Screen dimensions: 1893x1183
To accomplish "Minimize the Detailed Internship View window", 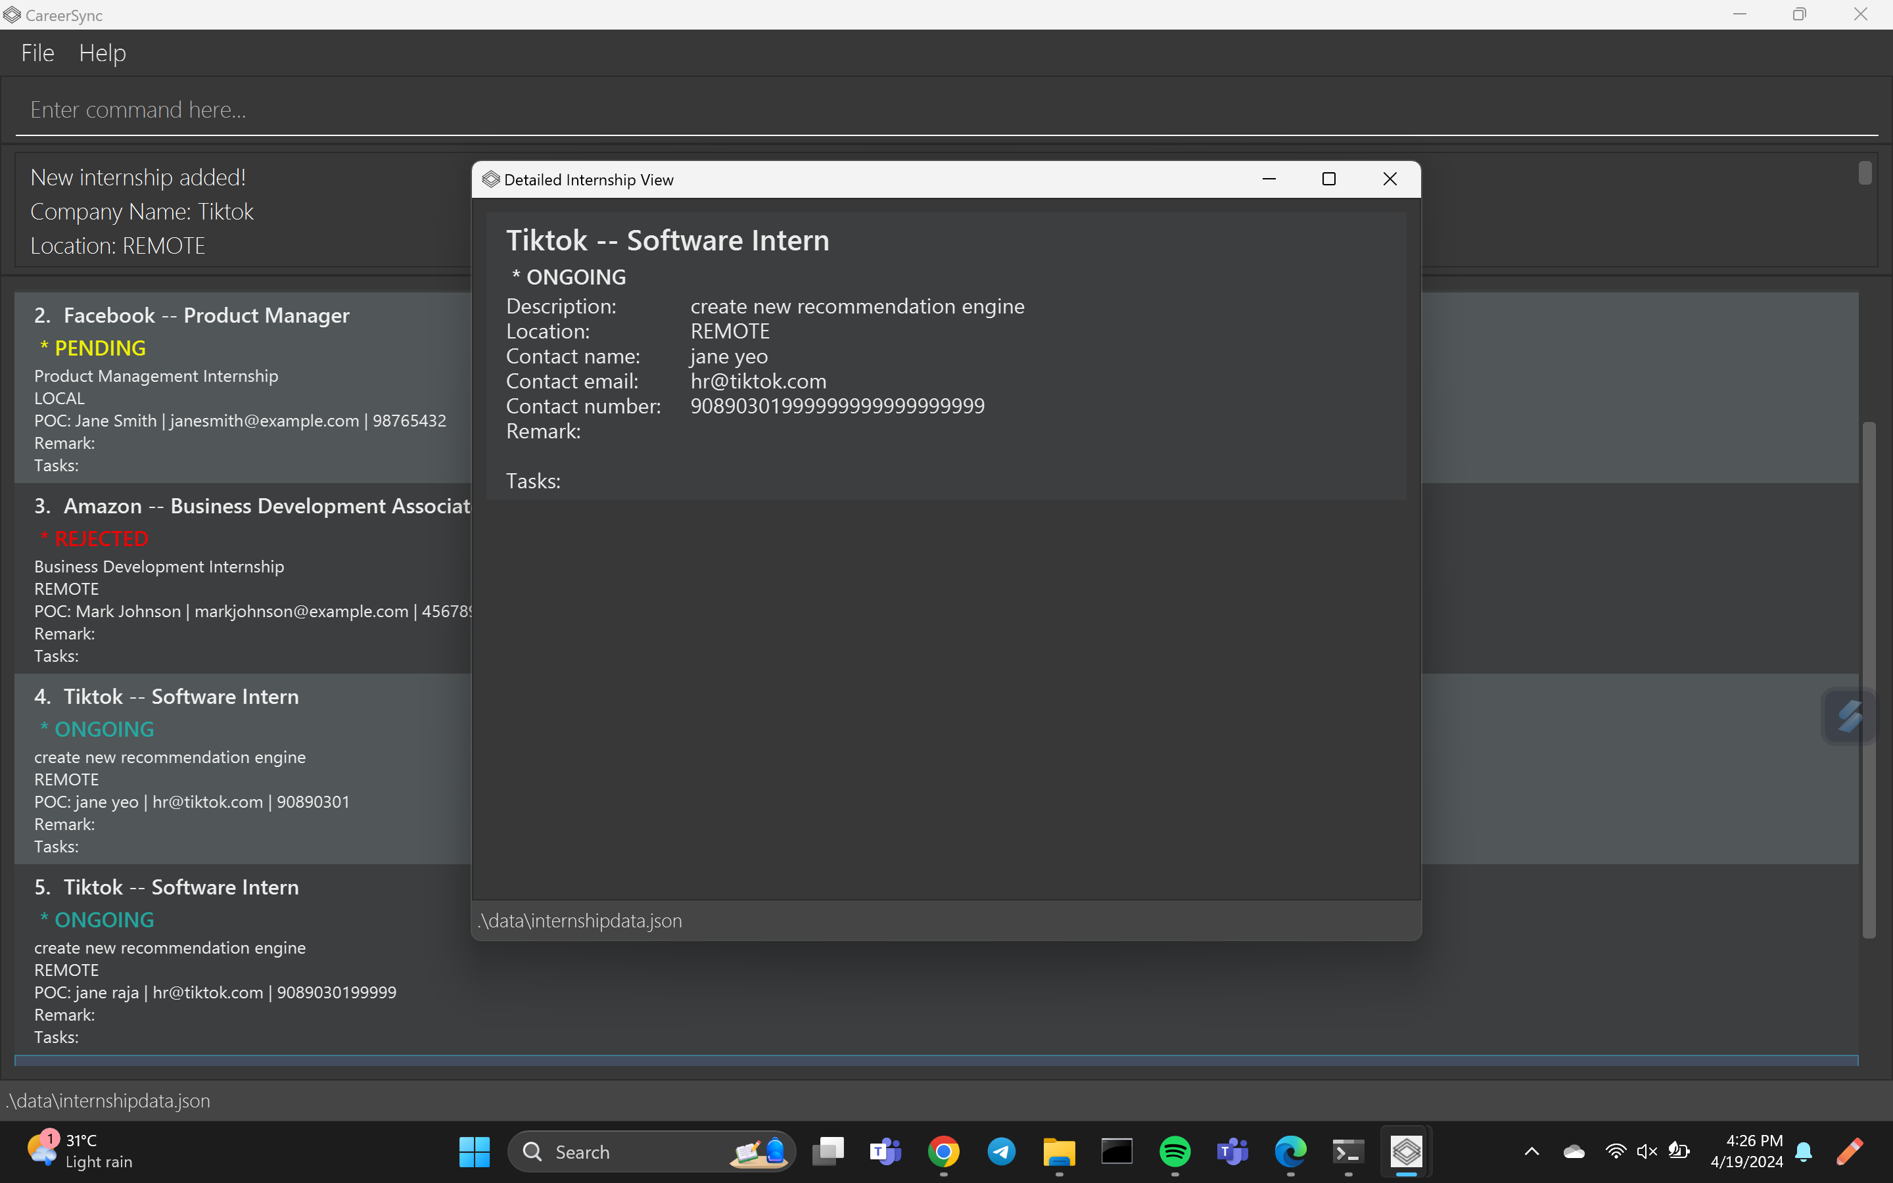I will click(1269, 179).
